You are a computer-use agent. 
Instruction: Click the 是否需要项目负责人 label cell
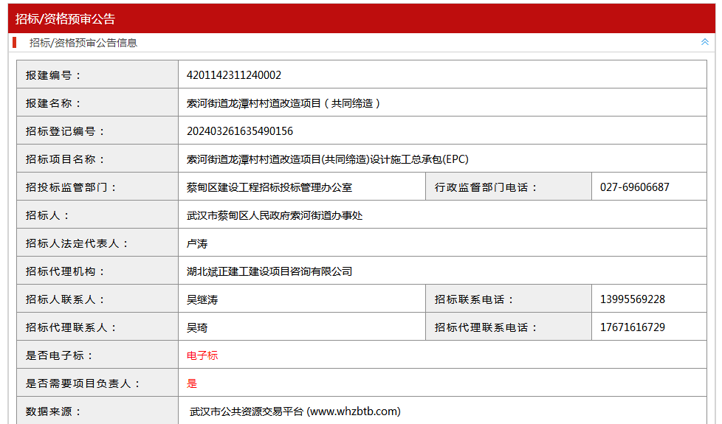pos(97,383)
